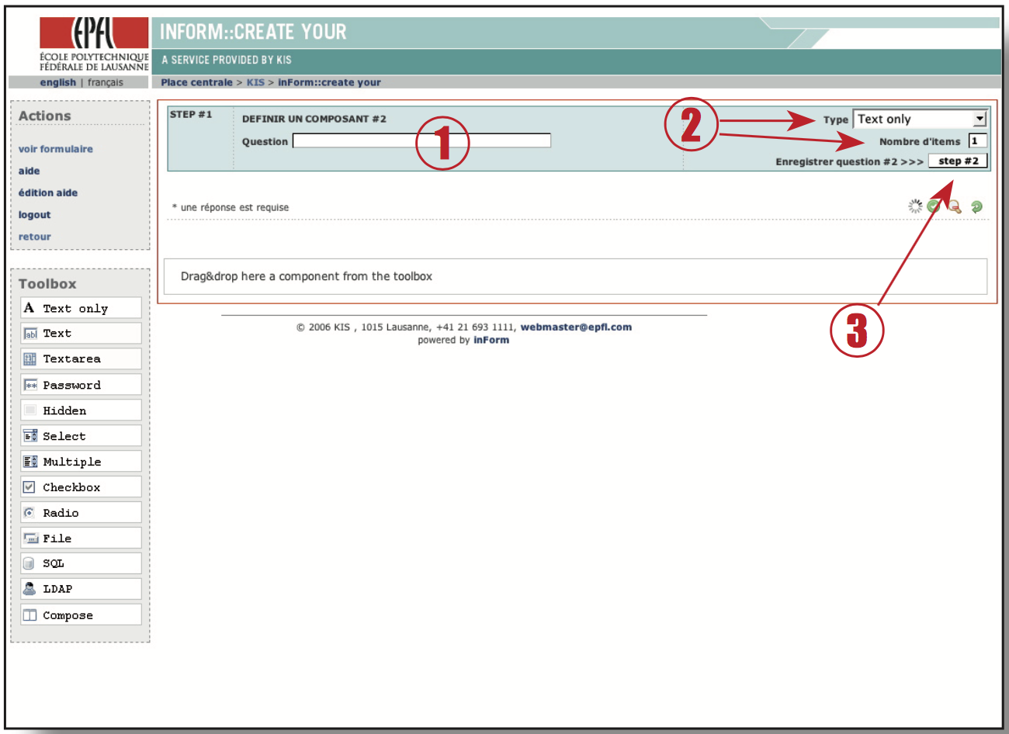Screen dimensions: 1009x734
Task: Pick the Select dropdown component
Action: point(81,436)
